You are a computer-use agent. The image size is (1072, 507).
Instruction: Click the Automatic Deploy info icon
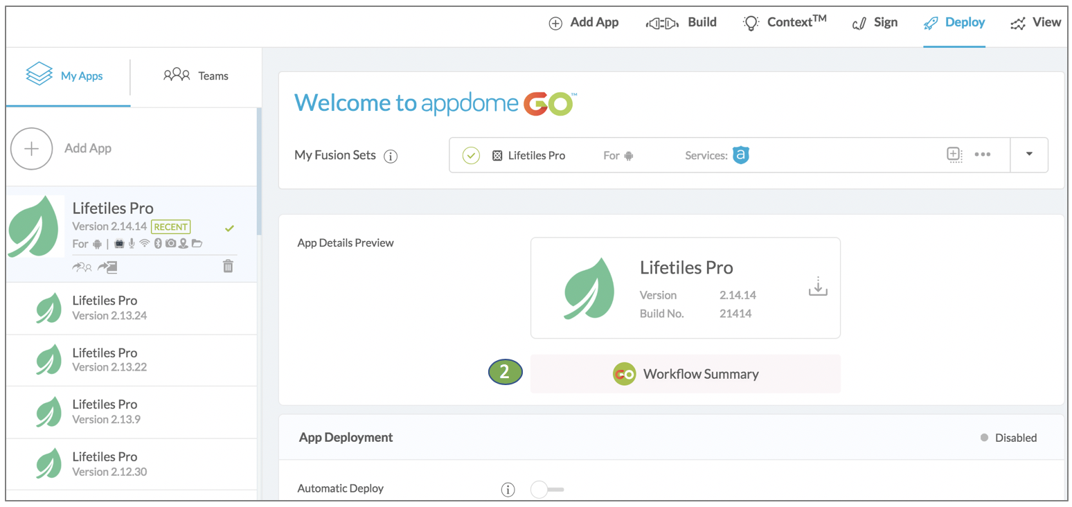508,490
